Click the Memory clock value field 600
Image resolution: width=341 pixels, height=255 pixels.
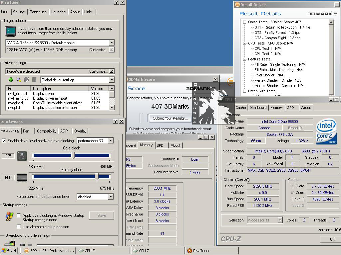coord(8,178)
